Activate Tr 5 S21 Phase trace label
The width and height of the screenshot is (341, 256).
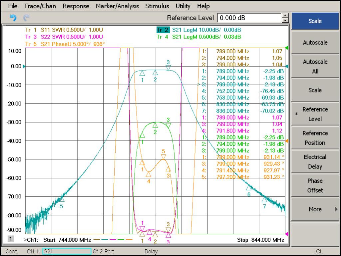pos(65,44)
